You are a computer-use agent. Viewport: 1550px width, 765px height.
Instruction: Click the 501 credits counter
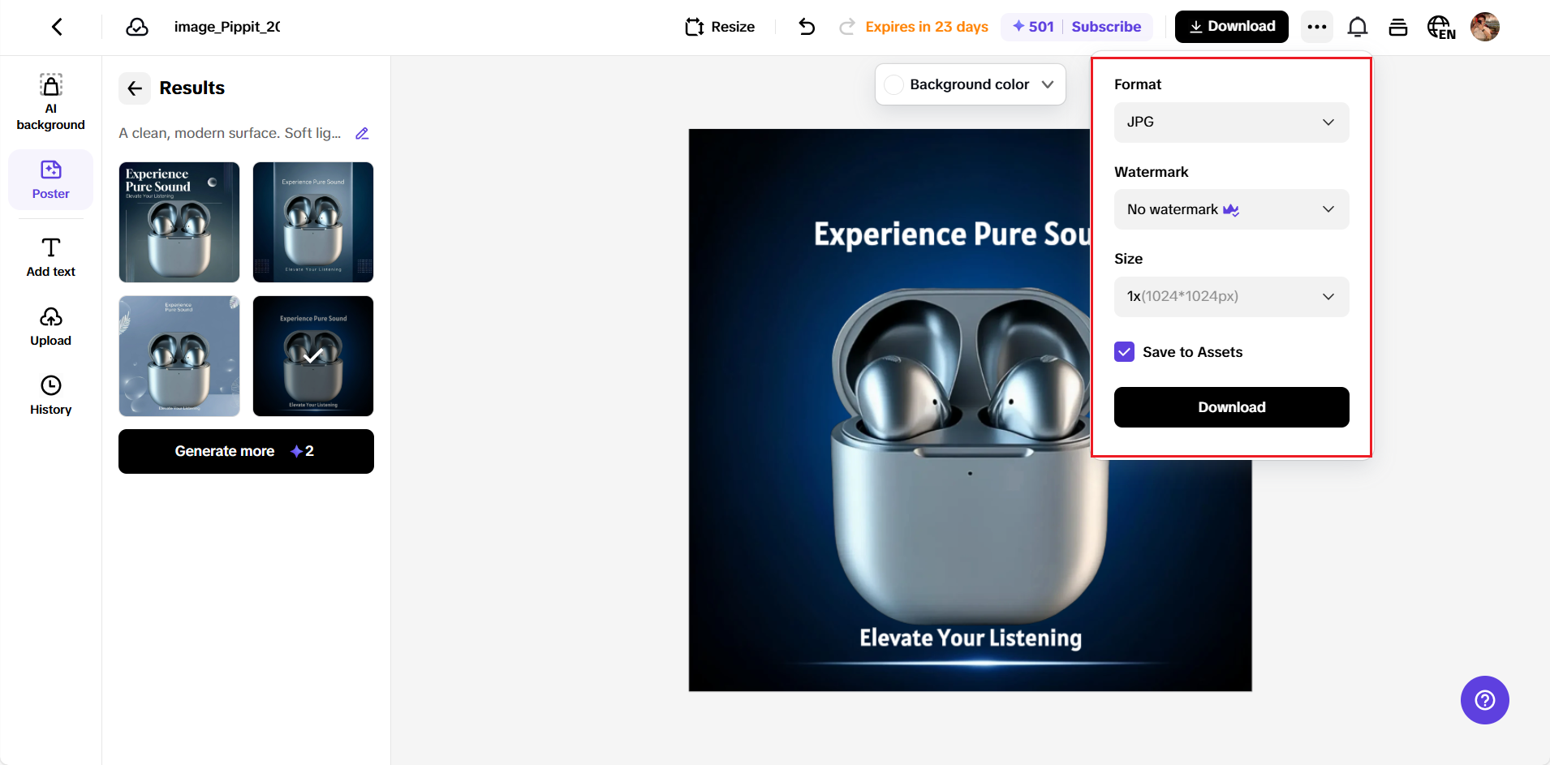pos(1033,27)
